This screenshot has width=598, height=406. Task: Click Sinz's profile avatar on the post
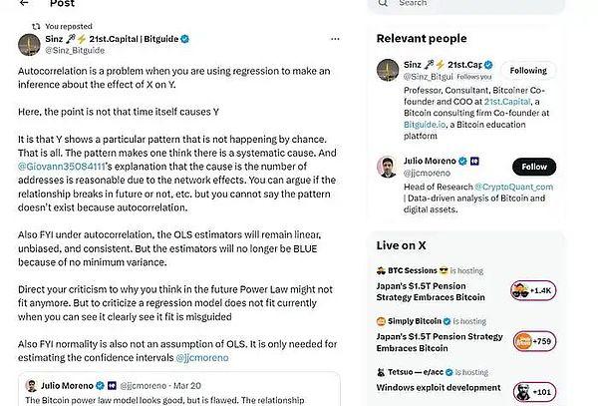pos(29,44)
